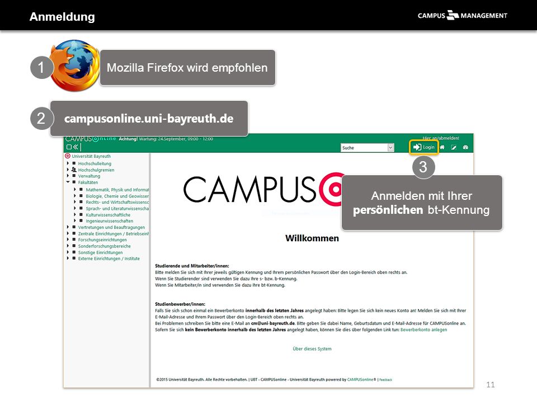537x403 pixels.
Task: Expand the Verwaltung tree node
Action: 68,176
